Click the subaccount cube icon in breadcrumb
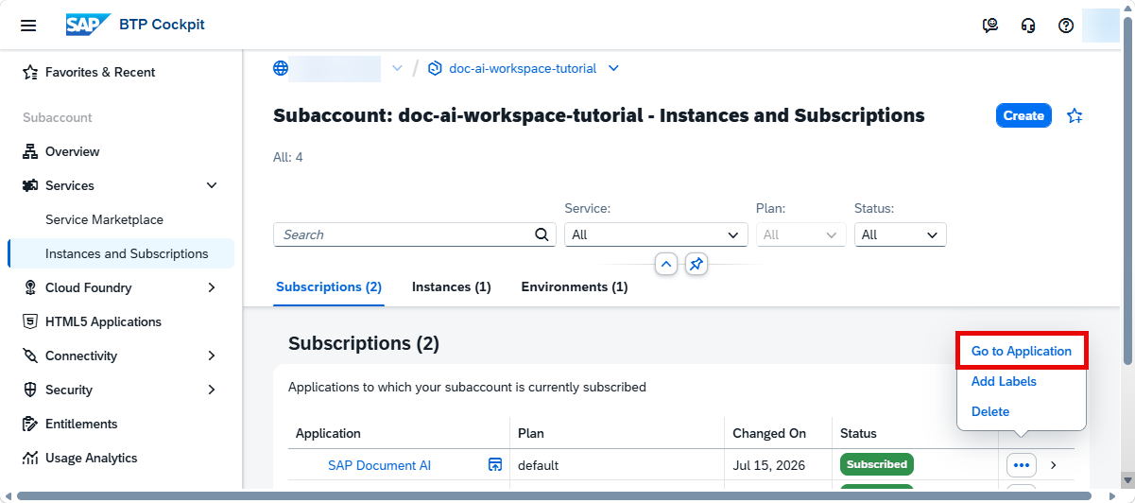The image size is (1135, 503). click(x=435, y=68)
